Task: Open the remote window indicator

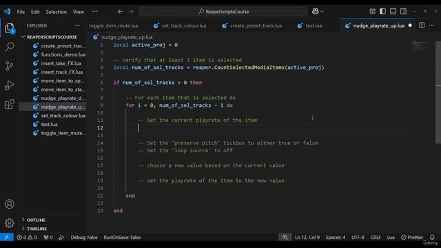Action: tap(7, 237)
